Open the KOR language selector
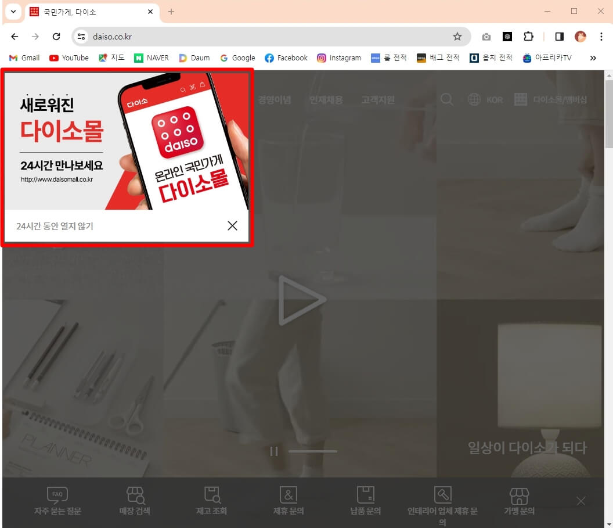 (485, 100)
